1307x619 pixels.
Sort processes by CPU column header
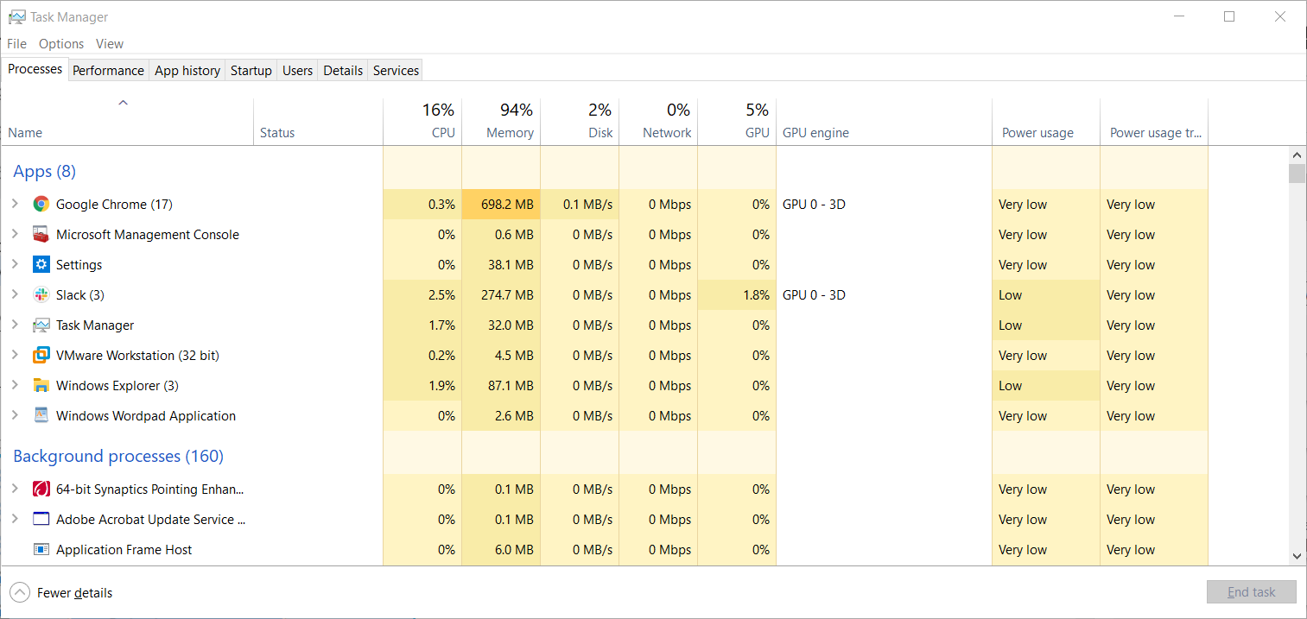pos(443,133)
